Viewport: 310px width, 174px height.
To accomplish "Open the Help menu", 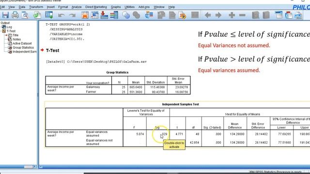I will 171,7.
